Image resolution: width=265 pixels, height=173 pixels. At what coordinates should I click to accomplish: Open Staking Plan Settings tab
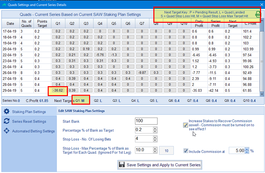pos(29,112)
